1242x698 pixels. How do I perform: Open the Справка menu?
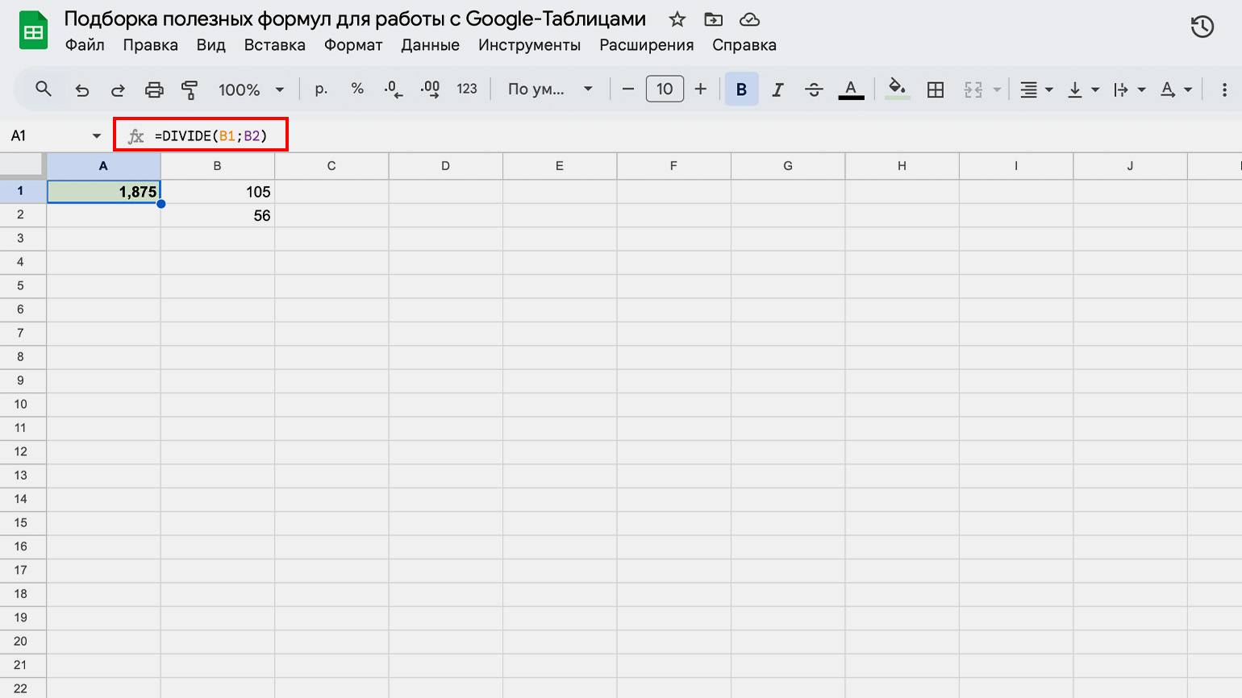pyautogui.click(x=744, y=45)
